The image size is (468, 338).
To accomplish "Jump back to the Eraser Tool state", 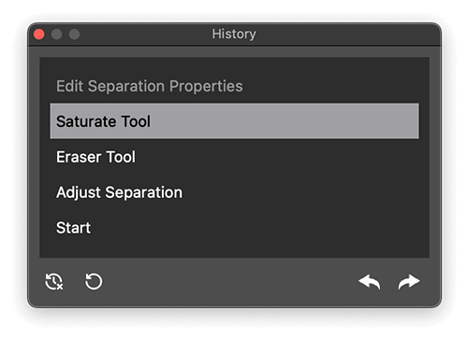I will (x=234, y=157).
